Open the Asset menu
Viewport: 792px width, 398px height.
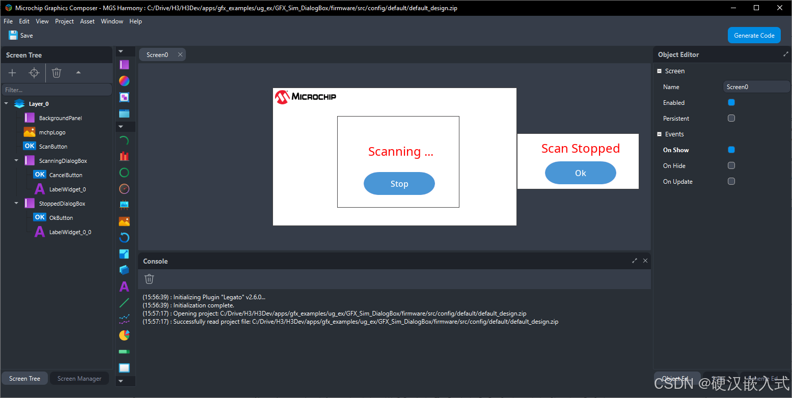click(x=87, y=21)
